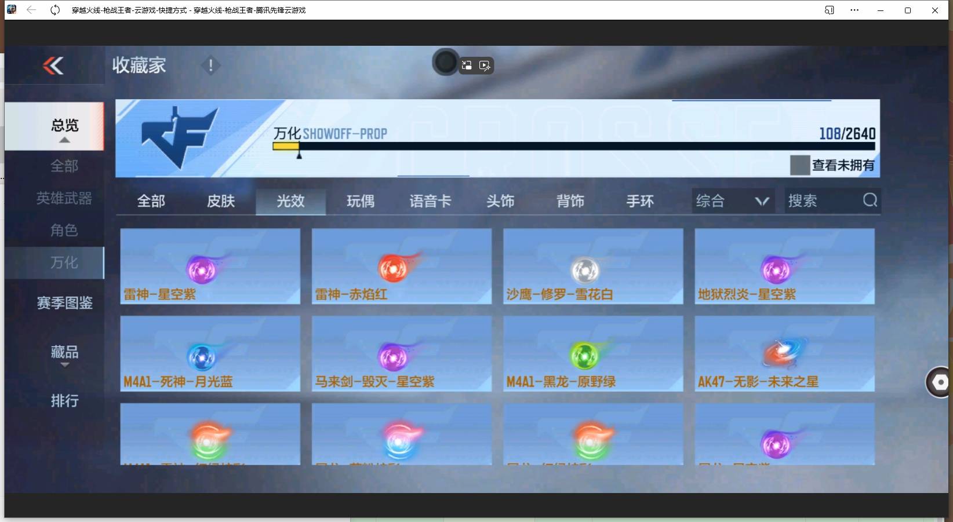Open 排行 in the sidebar

(64, 400)
